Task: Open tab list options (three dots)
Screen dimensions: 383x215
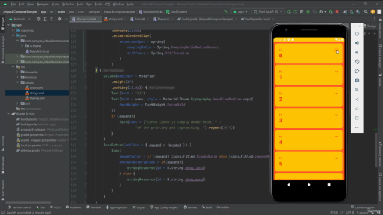Action: click(x=375, y=19)
